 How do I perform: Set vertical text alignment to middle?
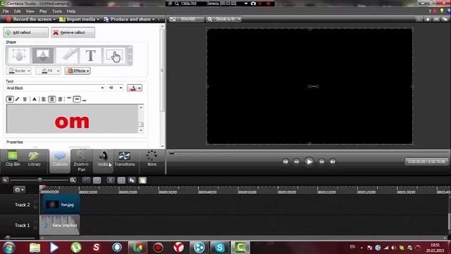tap(77, 99)
